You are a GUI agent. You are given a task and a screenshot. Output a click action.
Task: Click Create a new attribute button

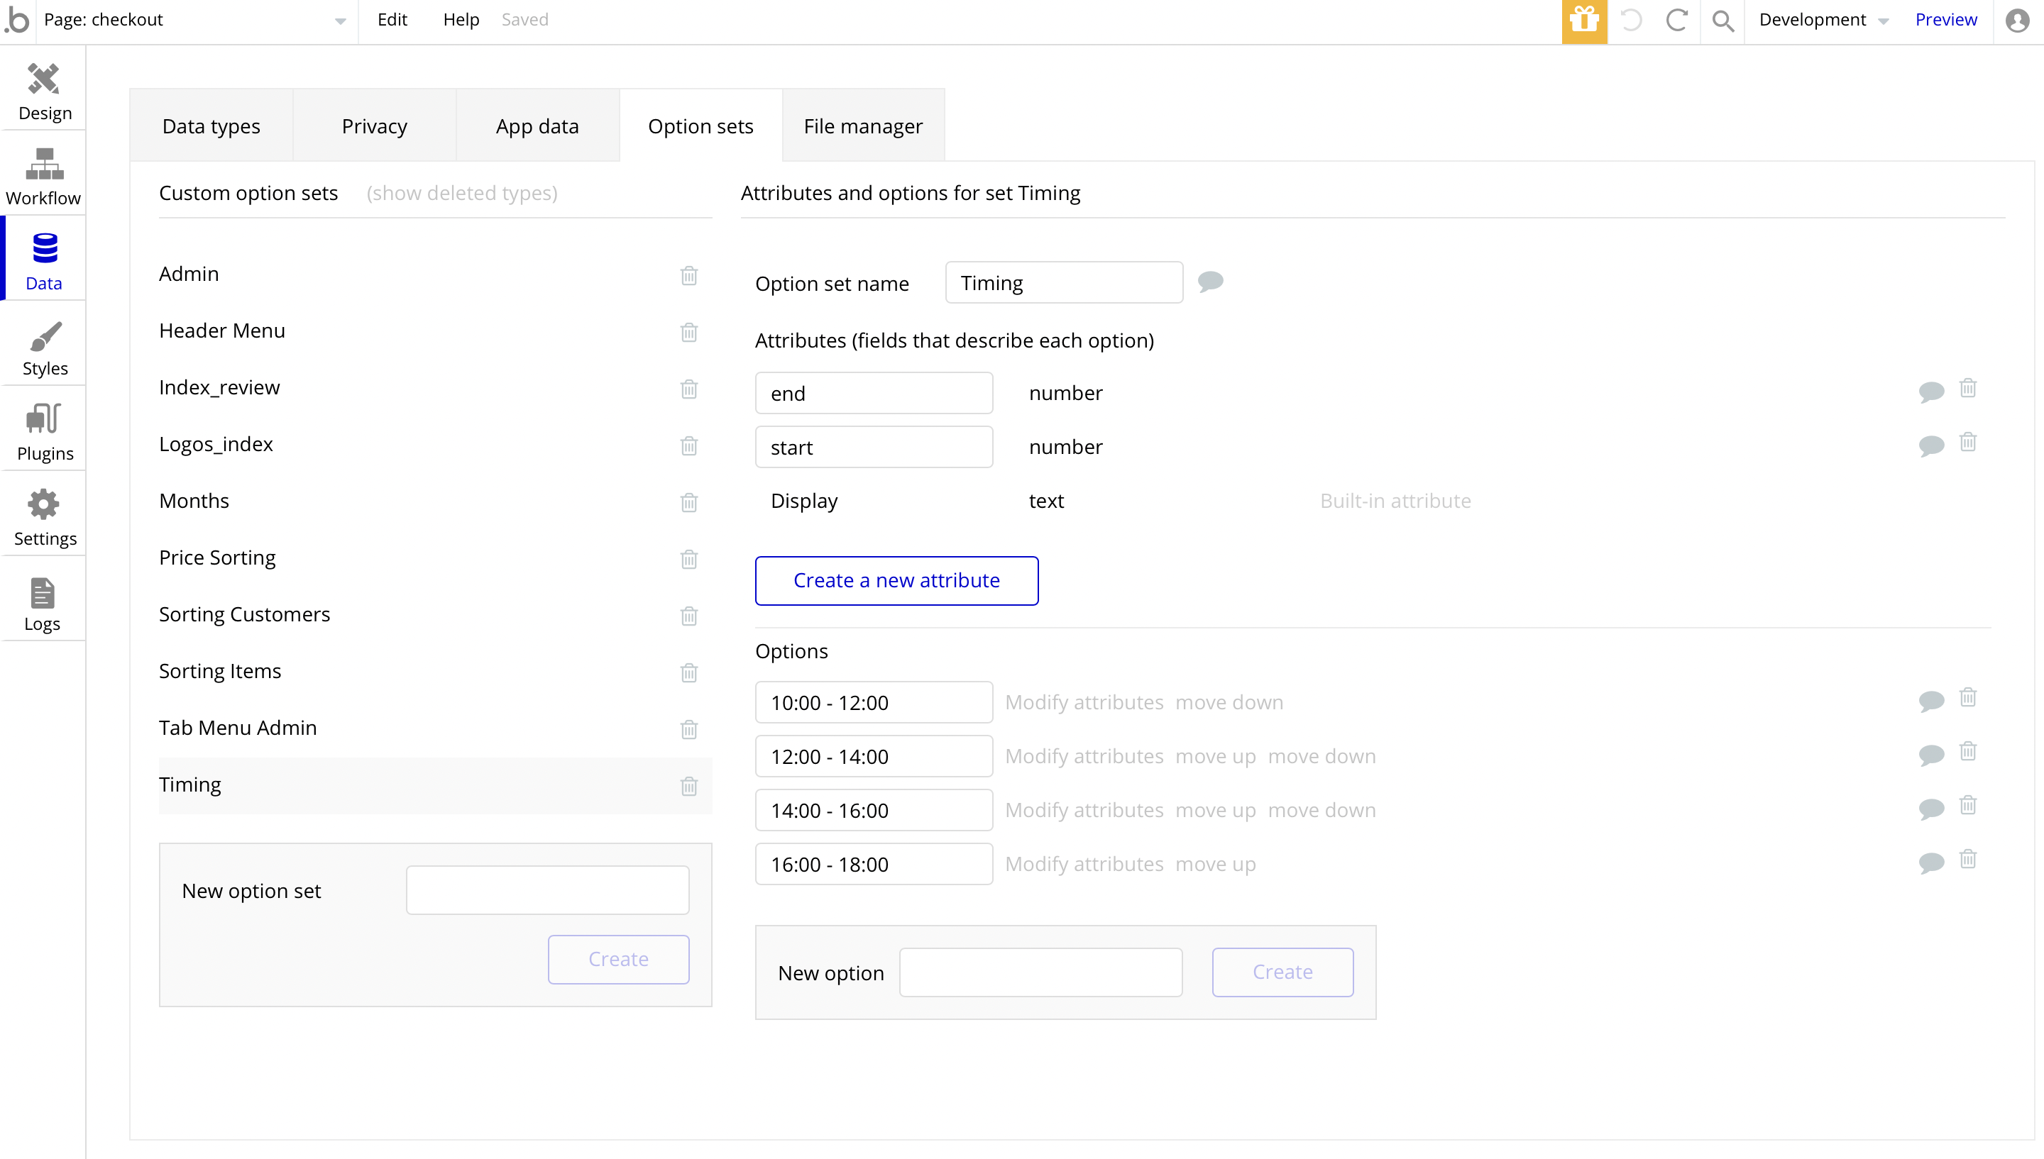coord(896,581)
